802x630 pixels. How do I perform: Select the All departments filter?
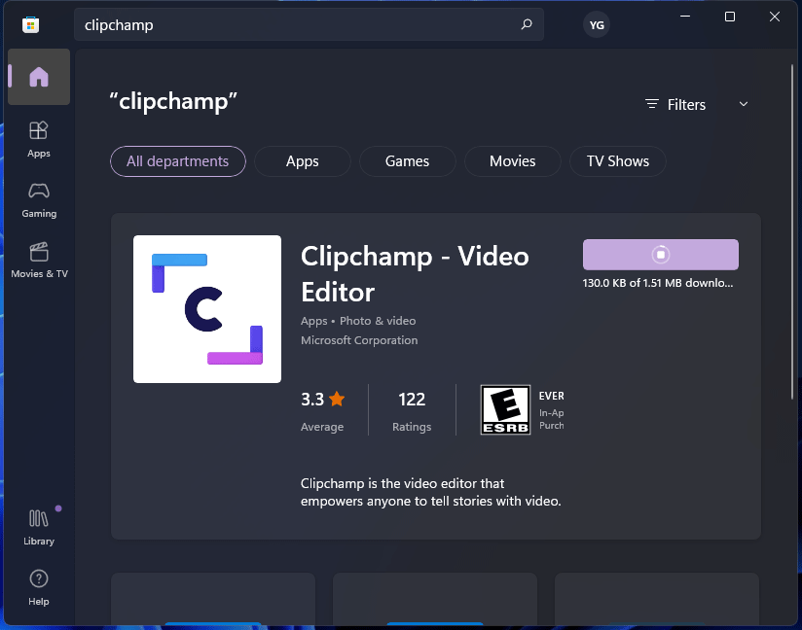[177, 161]
